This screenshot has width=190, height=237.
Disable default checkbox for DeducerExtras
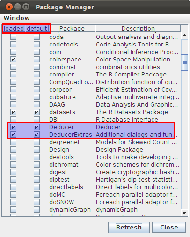point(37,135)
